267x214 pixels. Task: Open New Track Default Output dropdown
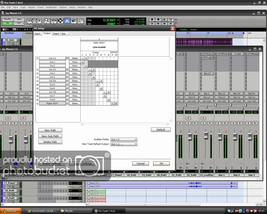point(124,144)
